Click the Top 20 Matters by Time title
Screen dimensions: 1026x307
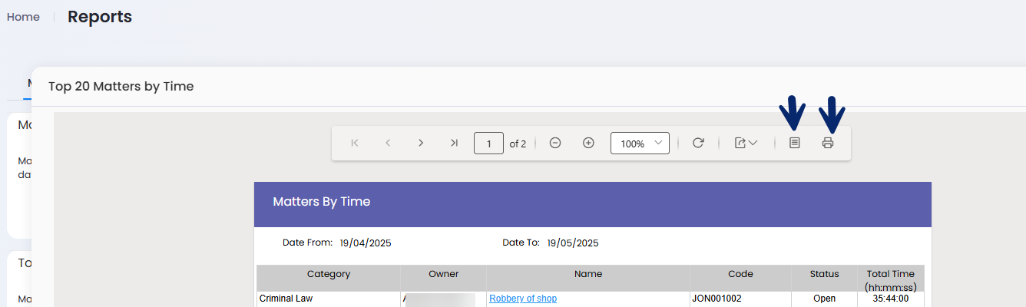coord(121,87)
